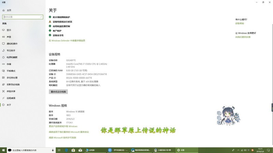Open the 主页 home icon in sidebar
The width and height of the screenshot is (273, 153).
tap(3, 10)
